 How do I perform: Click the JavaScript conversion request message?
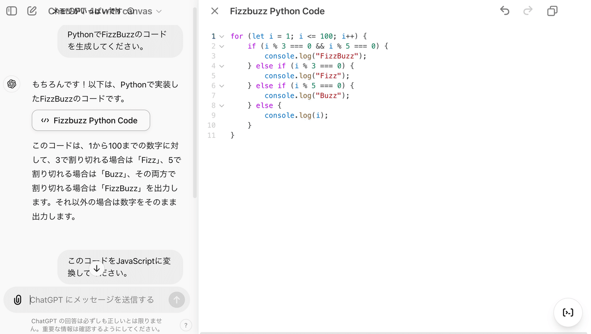(x=121, y=267)
